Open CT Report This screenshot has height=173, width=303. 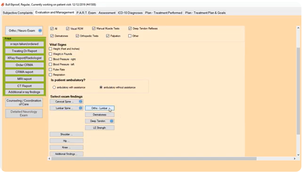click(x=24, y=86)
